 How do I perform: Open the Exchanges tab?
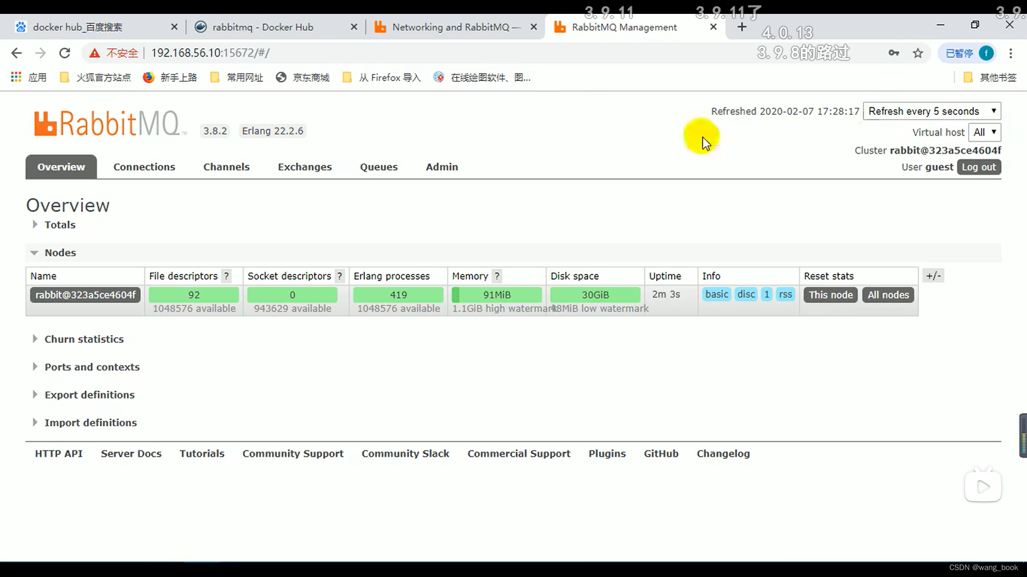(305, 167)
